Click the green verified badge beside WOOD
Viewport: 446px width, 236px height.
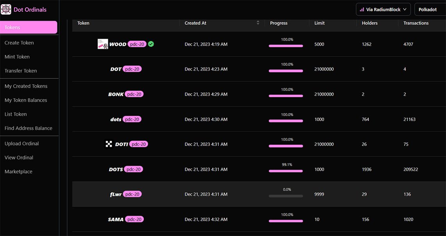[151, 44]
